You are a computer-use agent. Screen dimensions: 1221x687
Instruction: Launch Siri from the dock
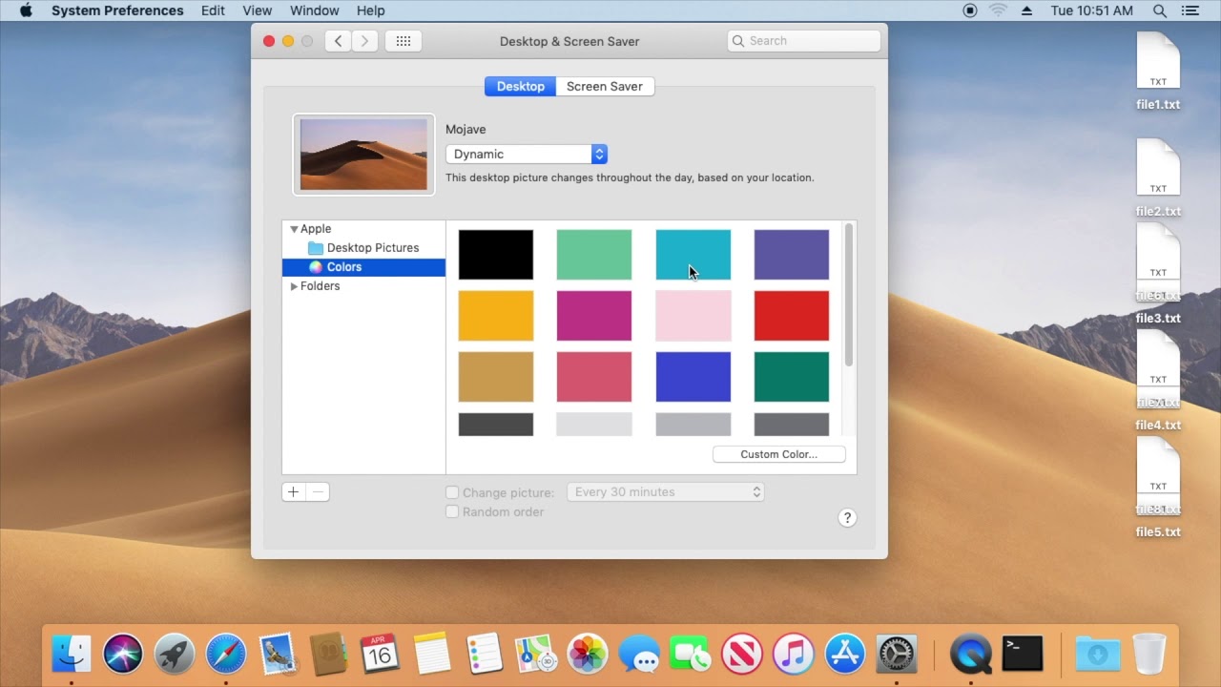(123, 654)
